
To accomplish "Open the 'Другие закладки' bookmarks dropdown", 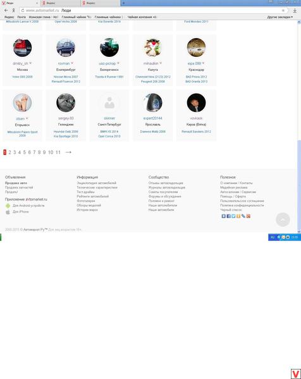I will (x=279, y=17).
